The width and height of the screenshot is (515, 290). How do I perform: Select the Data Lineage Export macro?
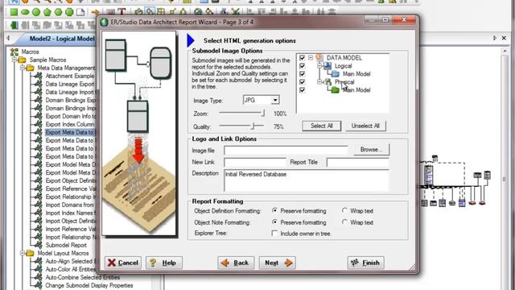70,84
